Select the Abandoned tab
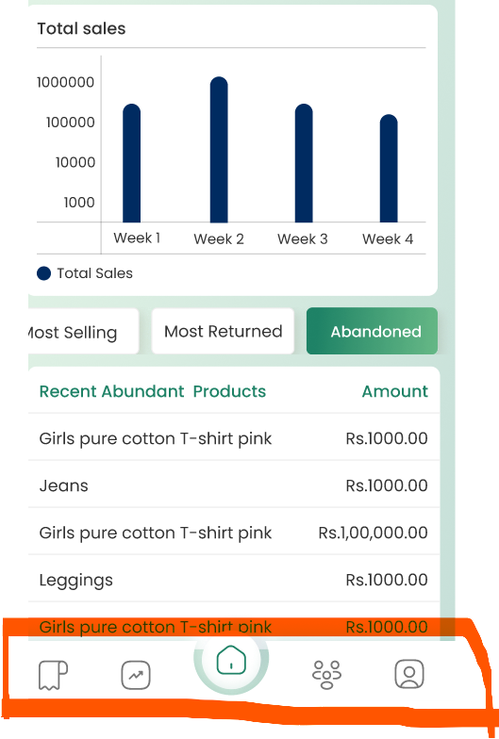The width and height of the screenshot is (499, 739). (x=372, y=331)
